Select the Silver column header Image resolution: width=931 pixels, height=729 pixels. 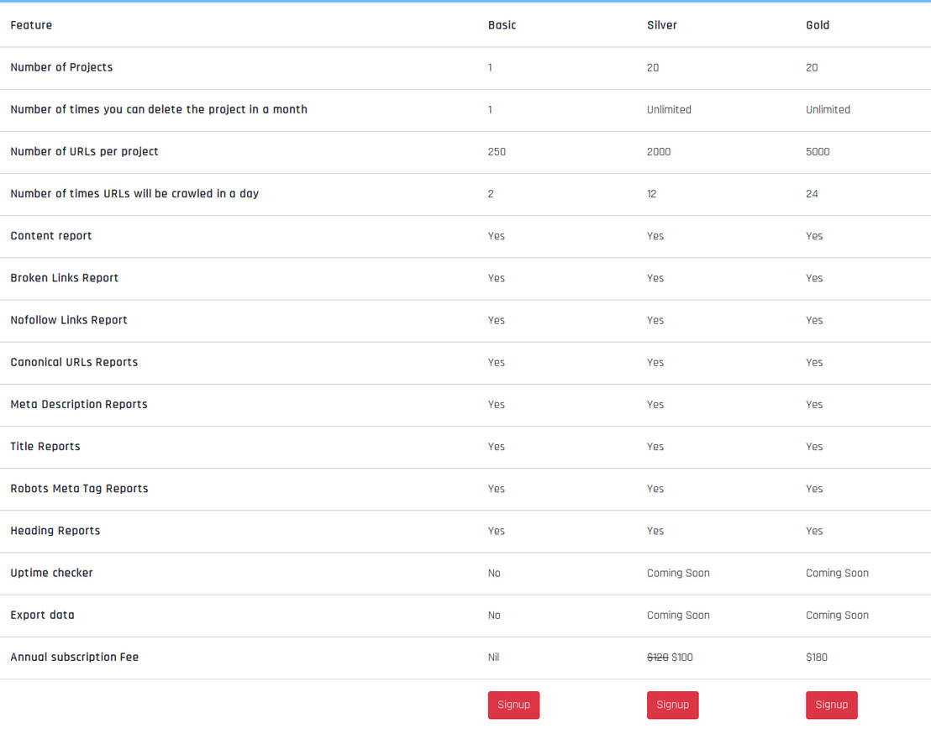661,25
